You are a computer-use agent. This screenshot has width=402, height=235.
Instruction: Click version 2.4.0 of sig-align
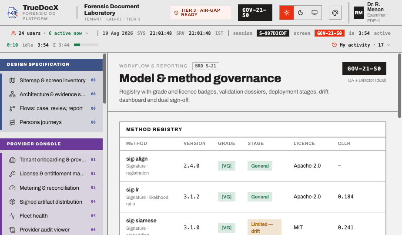(x=191, y=166)
